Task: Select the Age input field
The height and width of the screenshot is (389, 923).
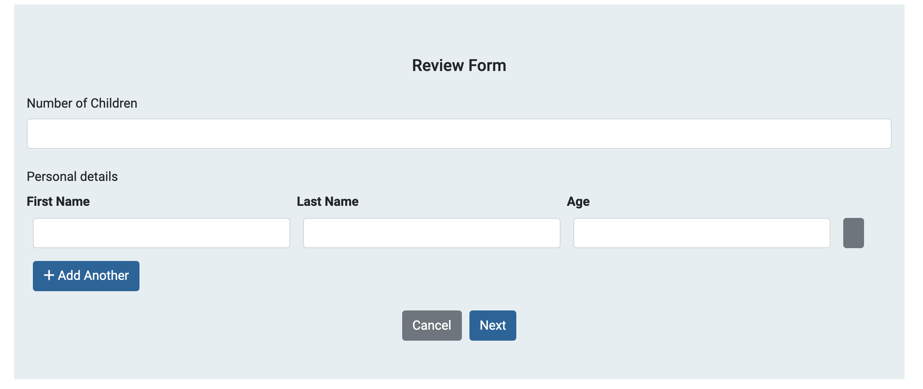Action: pos(702,233)
